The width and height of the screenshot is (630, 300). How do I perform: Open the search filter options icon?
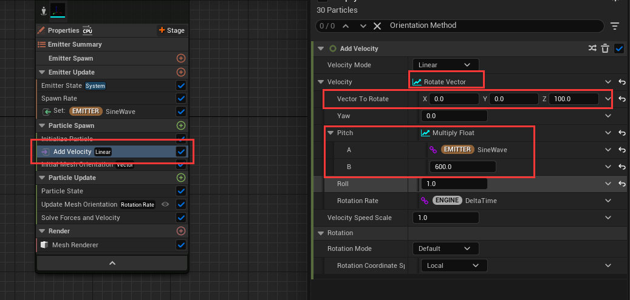615,26
